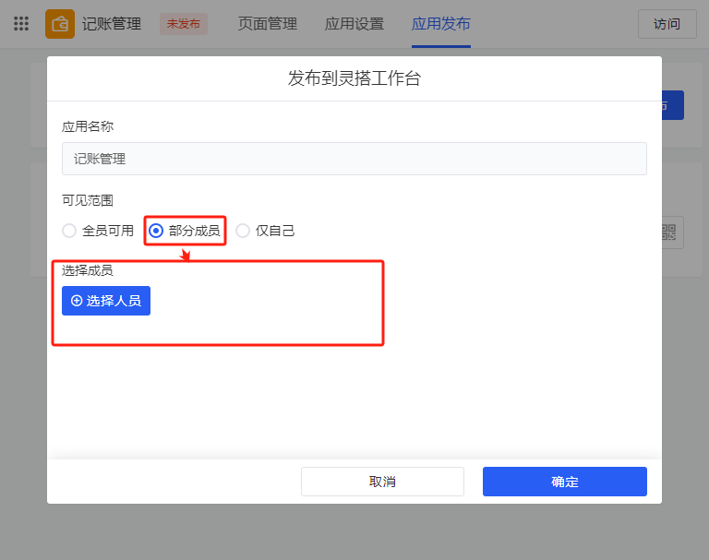Click the QR code icon behind dialog

pyautogui.click(x=668, y=232)
